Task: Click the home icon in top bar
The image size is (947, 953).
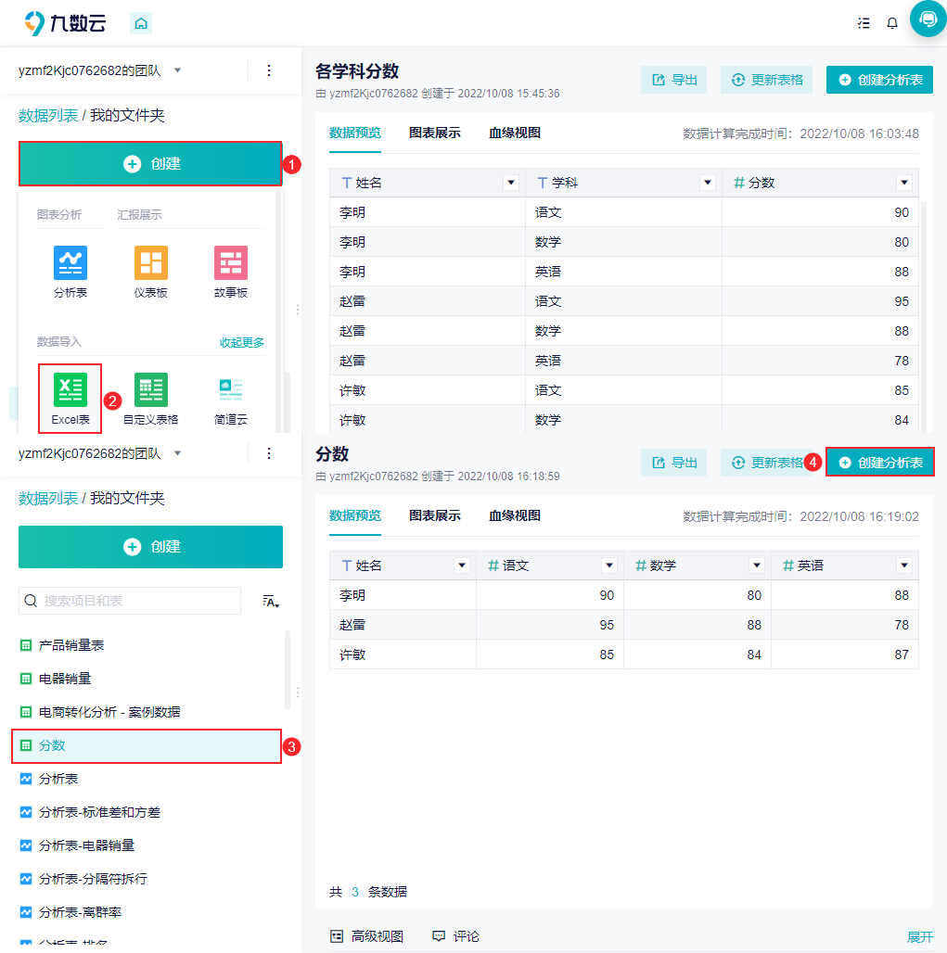Action: point(141,23)
